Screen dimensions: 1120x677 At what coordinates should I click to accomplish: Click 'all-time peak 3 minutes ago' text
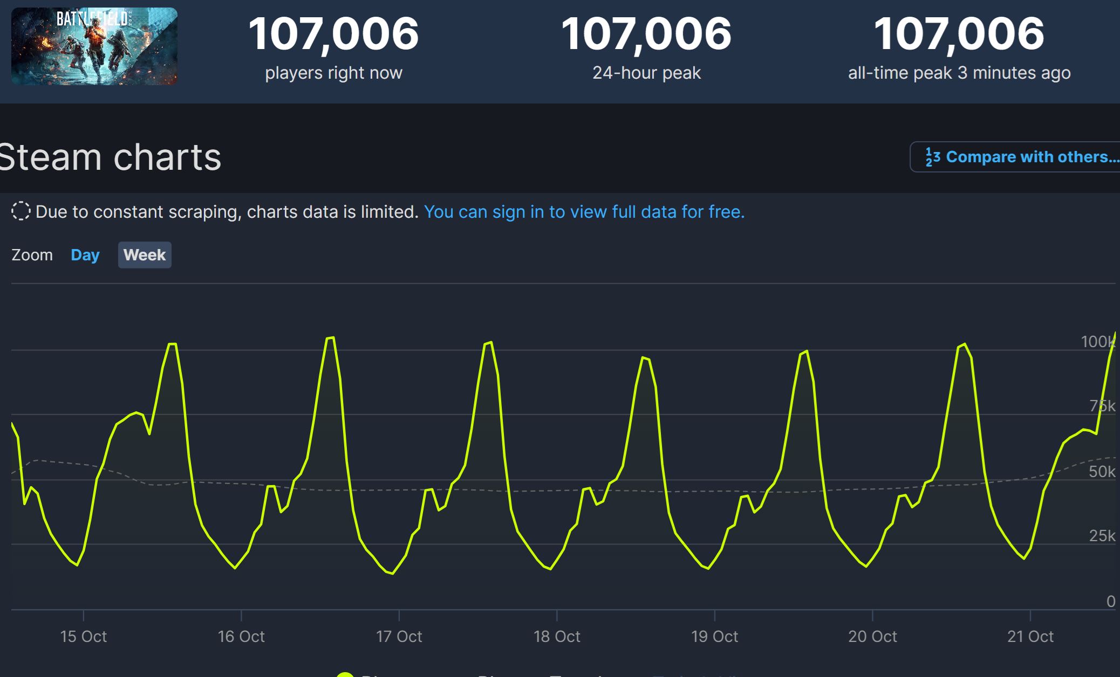coord(959,73)
